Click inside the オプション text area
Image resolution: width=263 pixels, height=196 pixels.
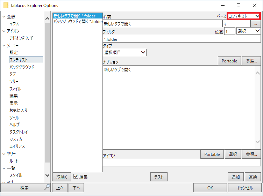point(179,107)
